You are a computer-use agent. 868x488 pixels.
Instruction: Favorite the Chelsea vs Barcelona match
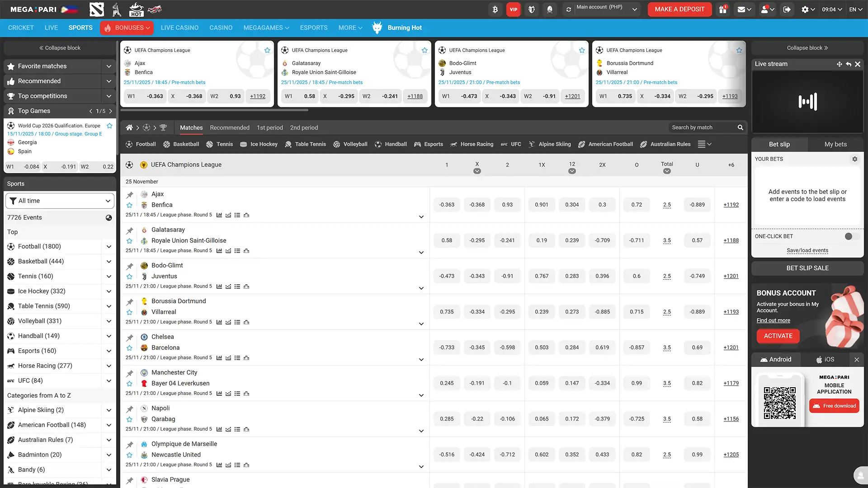(x=130, y=347)
